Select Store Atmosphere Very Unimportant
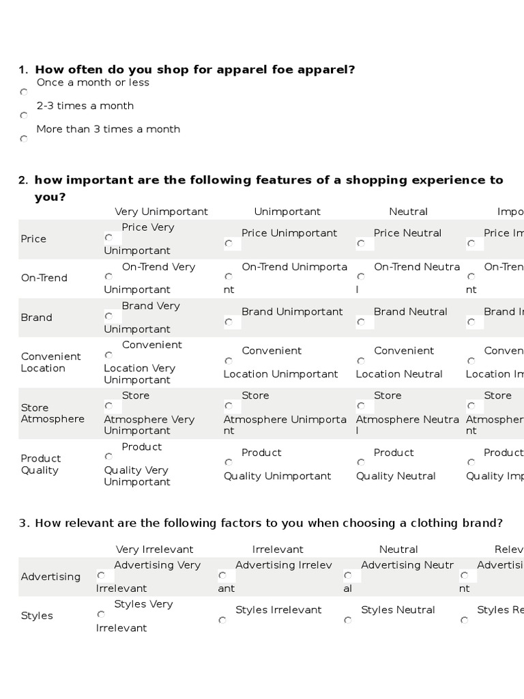 (x=108, y=405)
